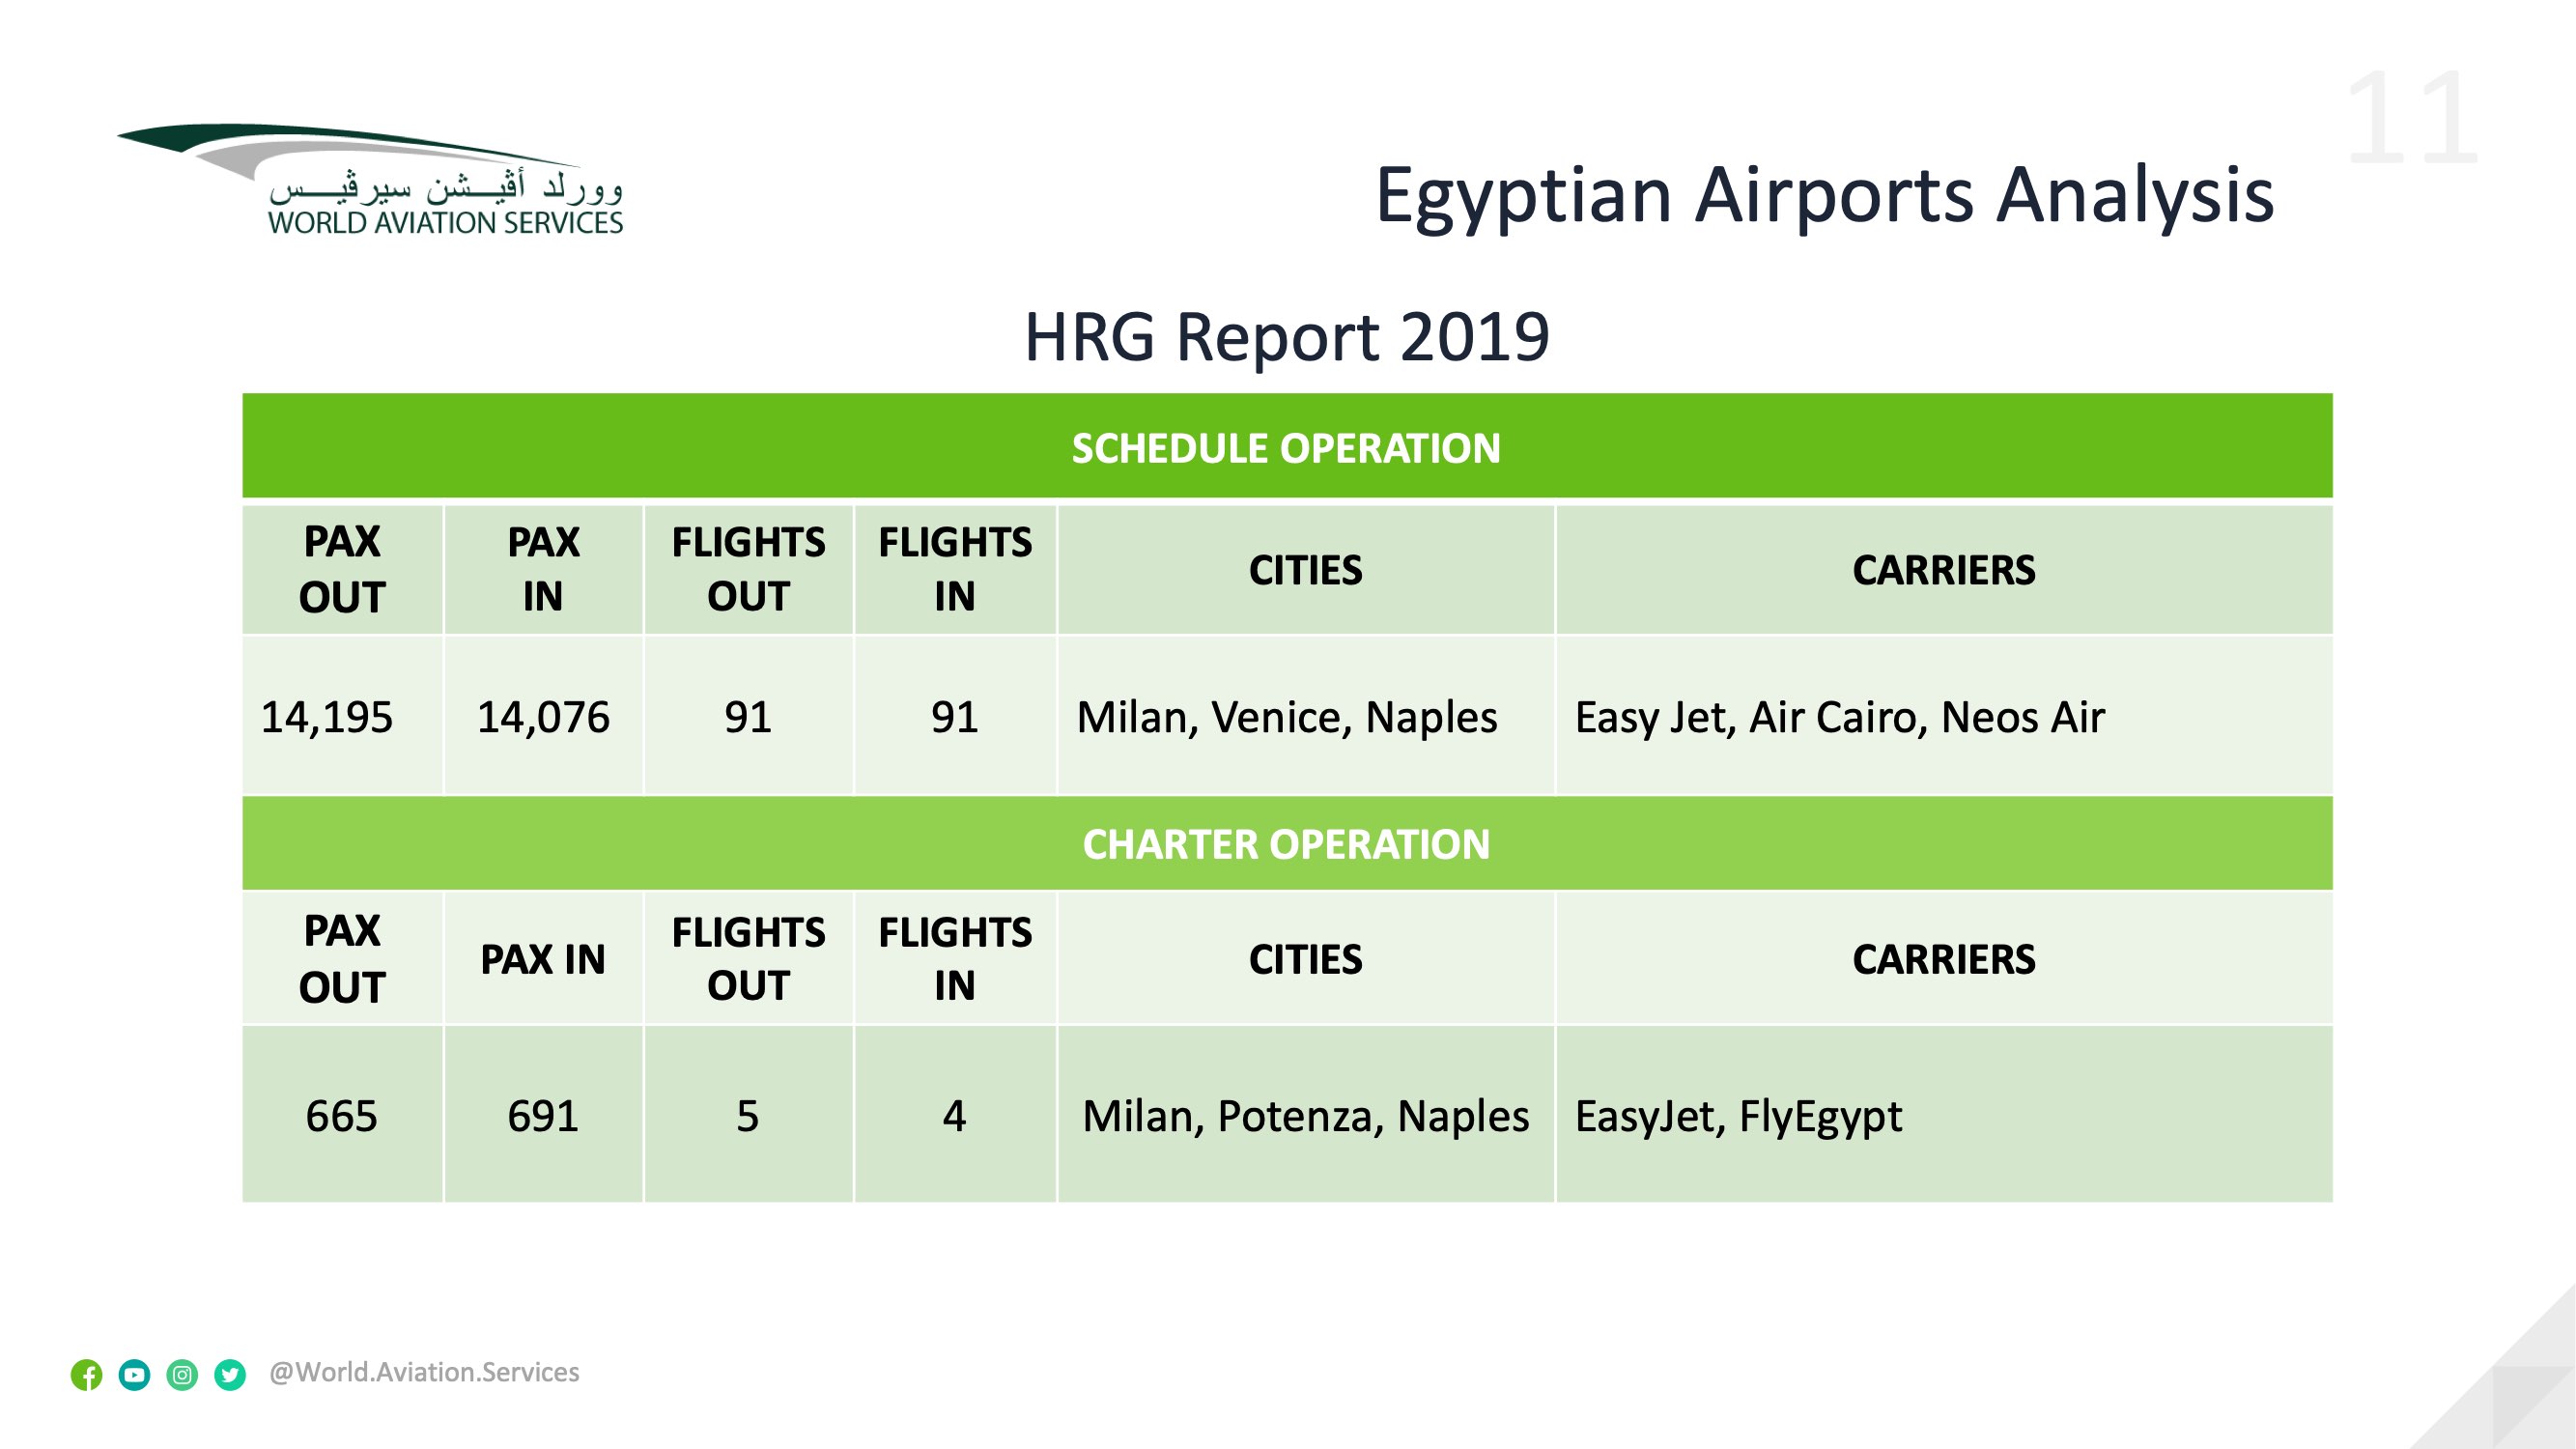Click the World Aviation Services logo
Screen dimensions: 2576x1449
coord(371,180)
